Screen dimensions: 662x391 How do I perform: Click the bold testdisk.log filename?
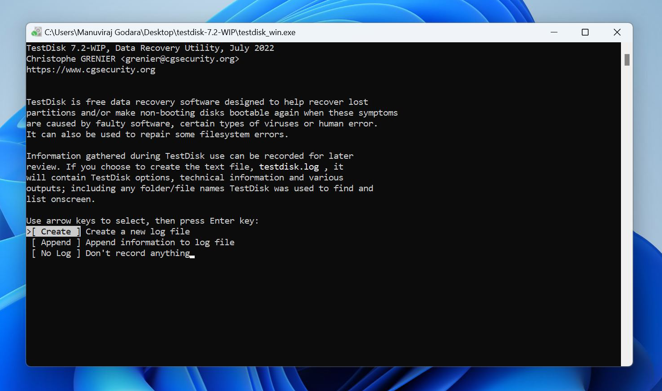coord(289,167)
